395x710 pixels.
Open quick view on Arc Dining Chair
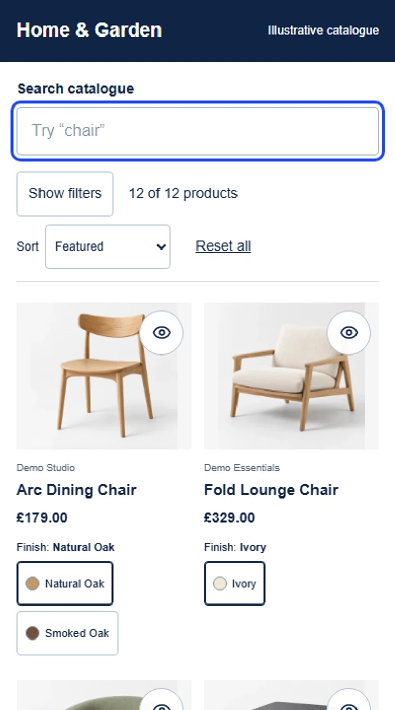162,333
